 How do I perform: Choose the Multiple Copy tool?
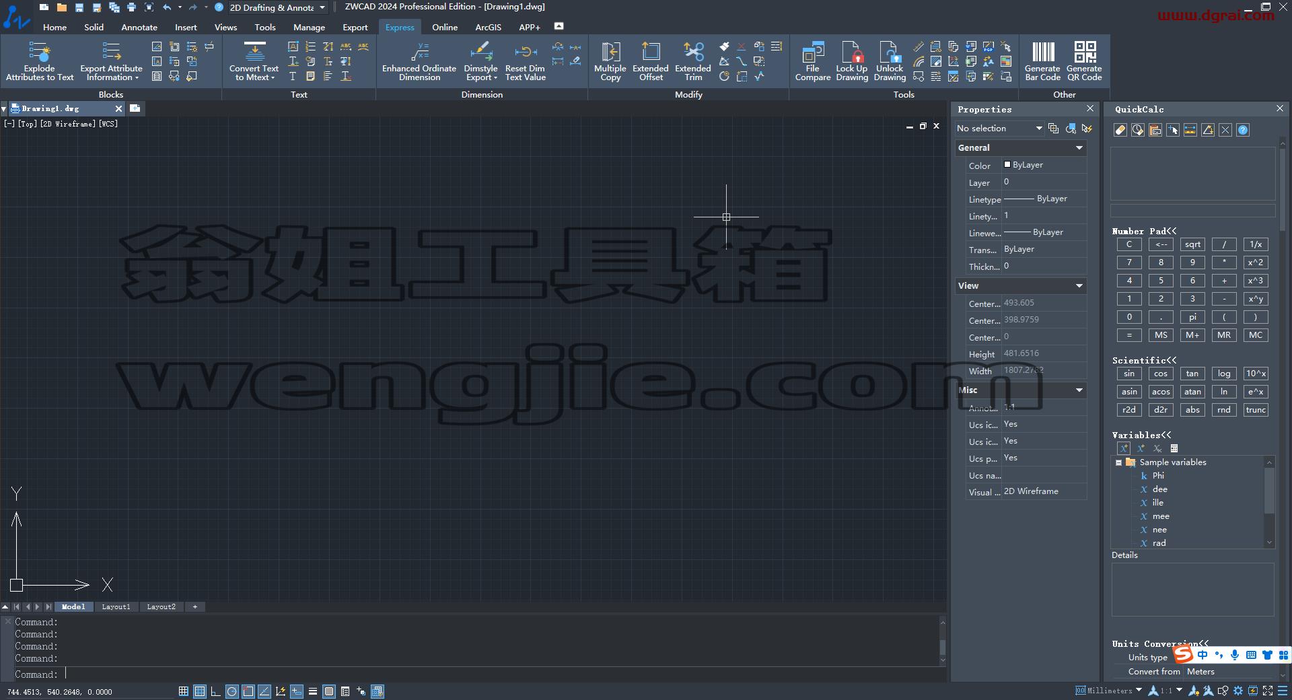click(610, 61)
